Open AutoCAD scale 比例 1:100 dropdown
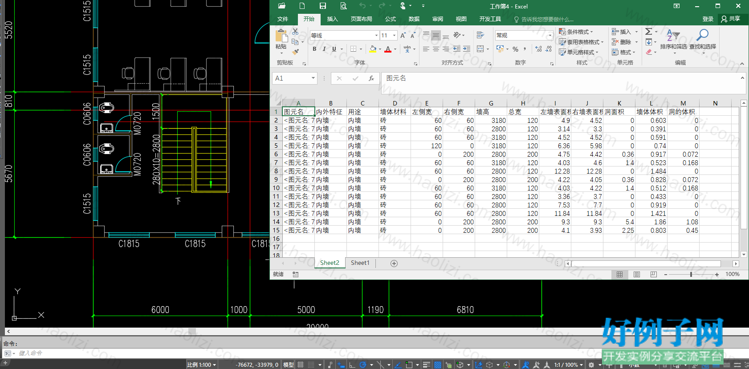749x369 pixels. pyautogui.click(x=202, y=365)
